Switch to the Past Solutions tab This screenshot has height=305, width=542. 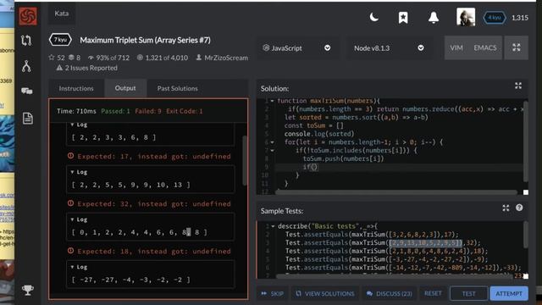coord(177,88)
